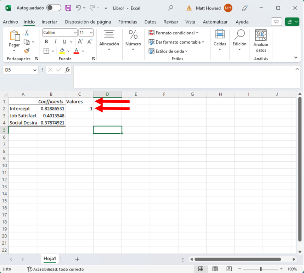Add a new sheet with plus icon

77,259
